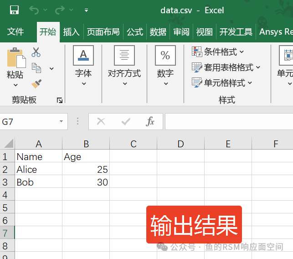Select row 3 header

(x=7, y=182)
